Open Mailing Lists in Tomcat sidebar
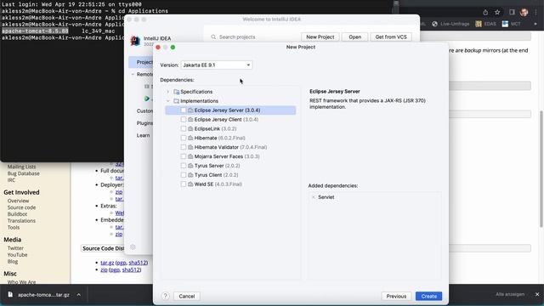Image resolution: width=544 pixels, height=306 pixels. point(21,167)
